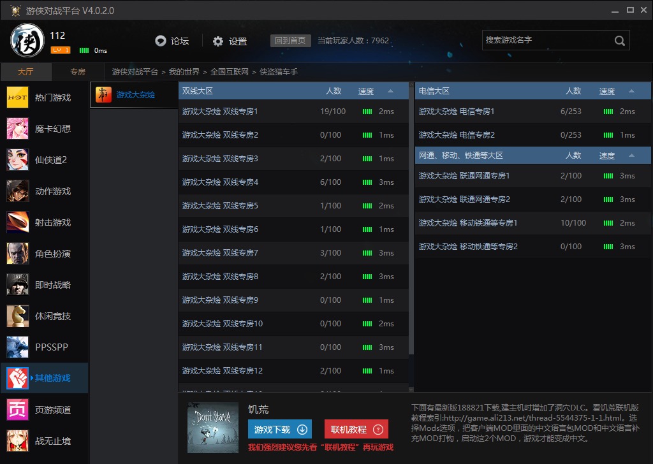
Task: Collapse the 网通、移动、铁通等大区 section arrow
Action: 631,156
